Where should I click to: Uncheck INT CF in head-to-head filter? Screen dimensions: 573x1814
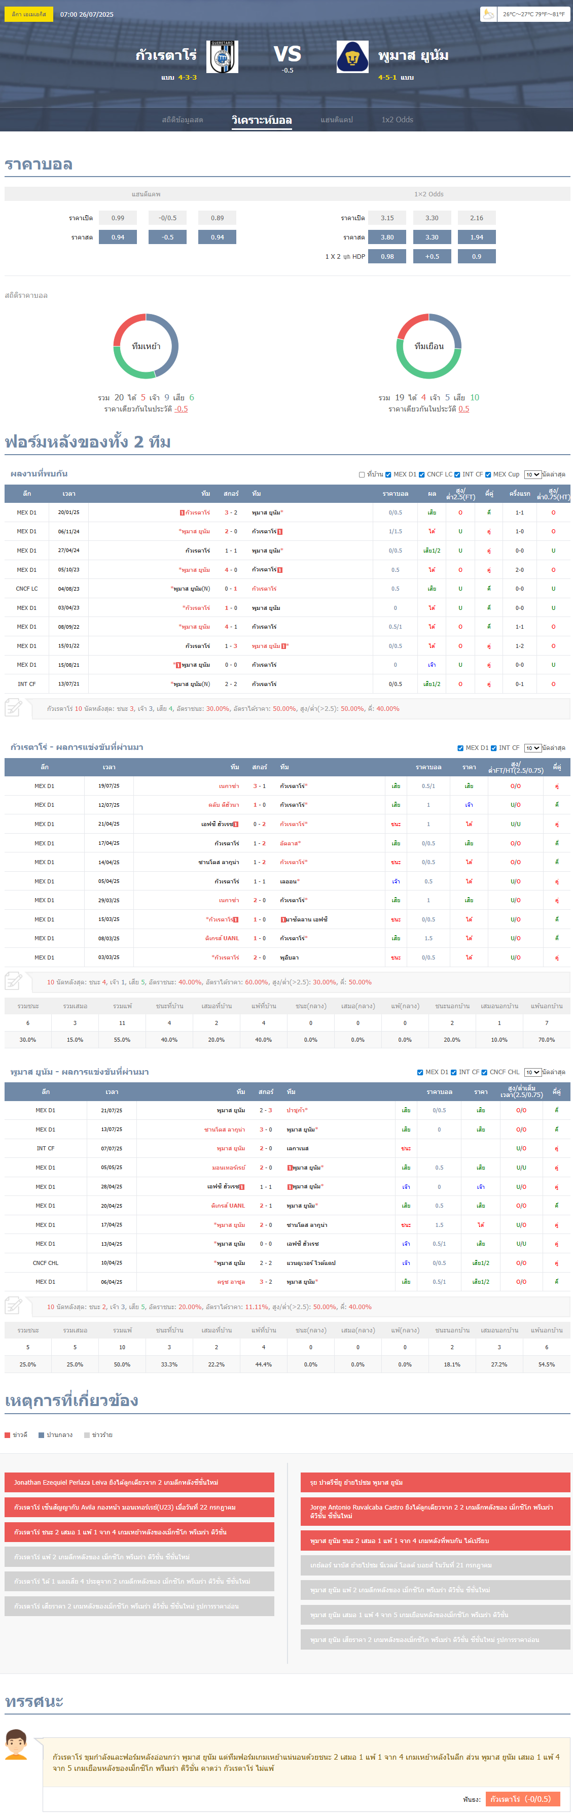pos(457,474)
